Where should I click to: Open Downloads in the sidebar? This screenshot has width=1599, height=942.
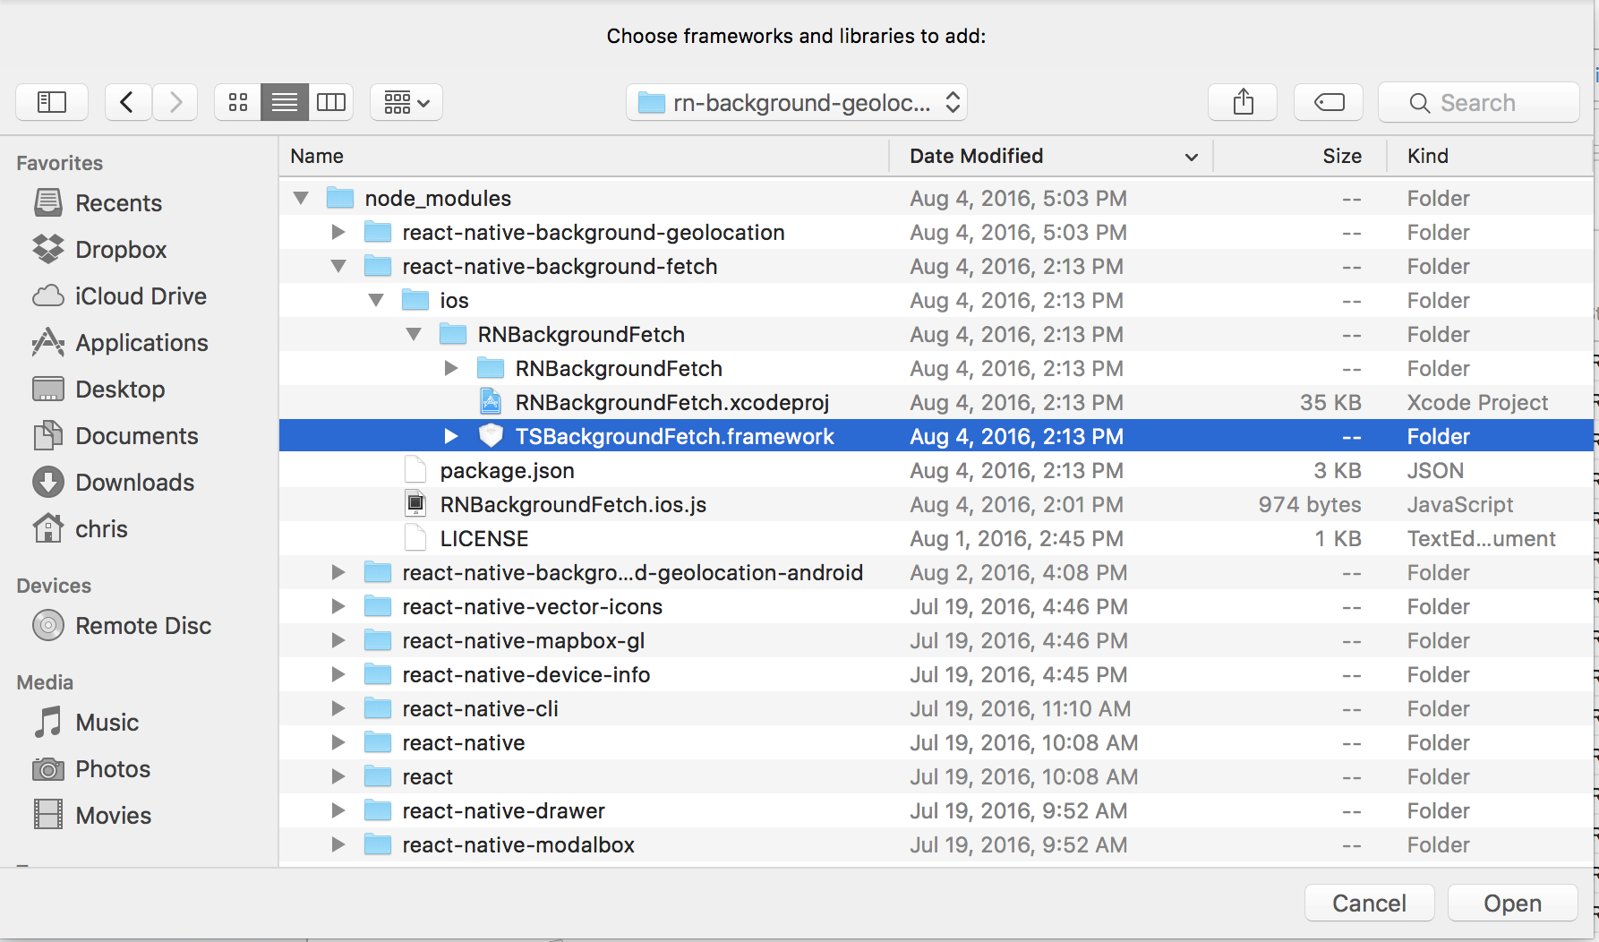[134, 483]
